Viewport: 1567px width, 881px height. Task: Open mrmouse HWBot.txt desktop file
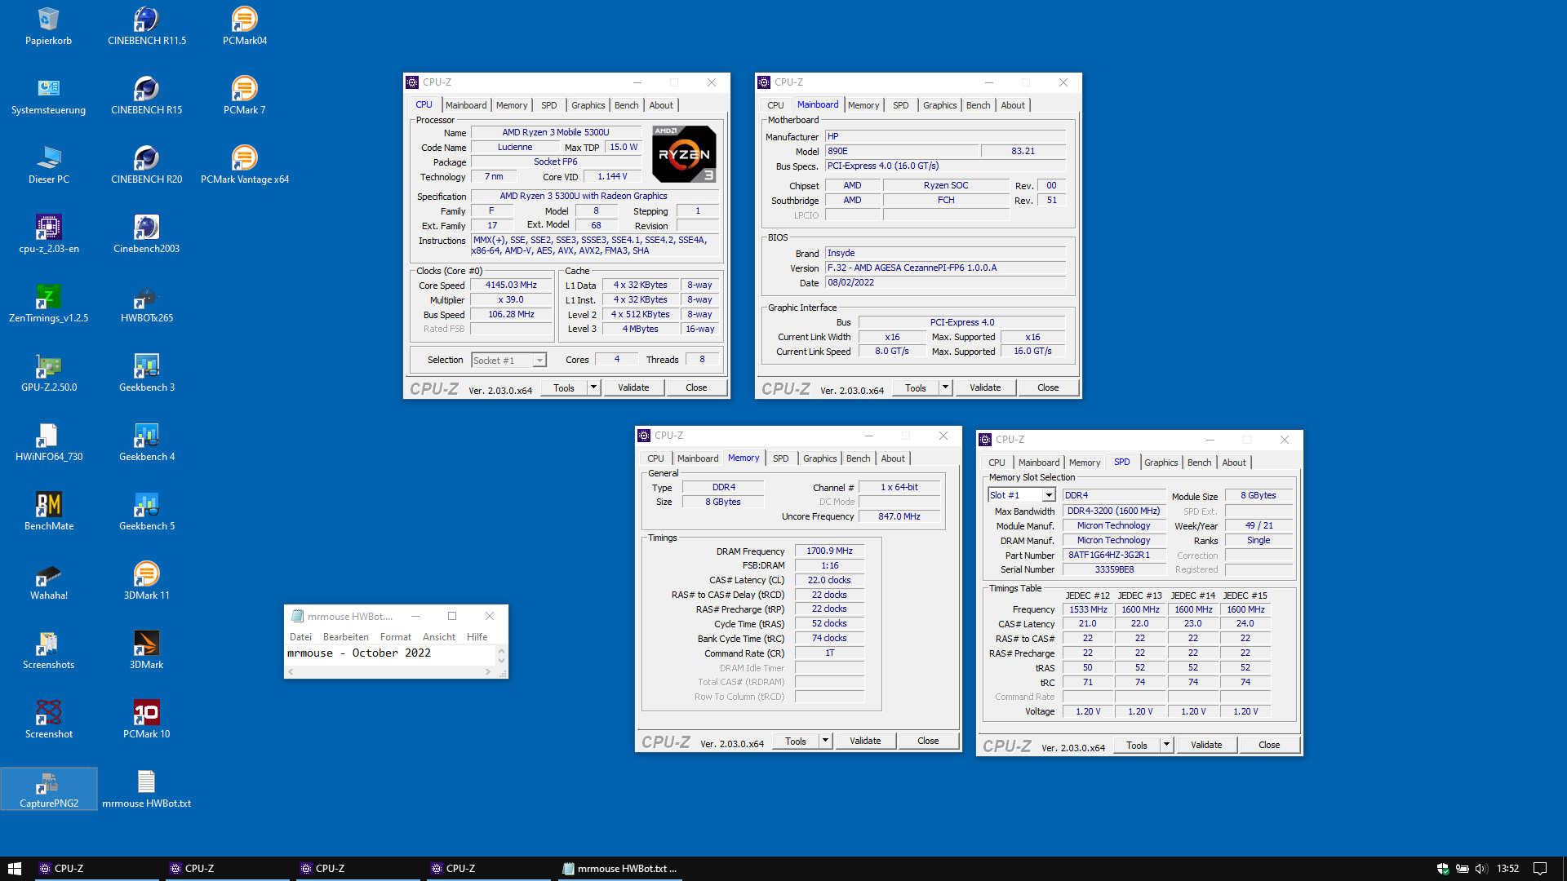[x=147, y=789]
